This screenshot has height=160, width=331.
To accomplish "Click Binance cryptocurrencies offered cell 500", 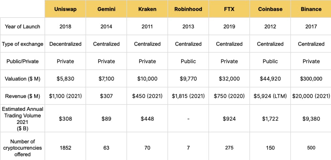I will point(311,148).
